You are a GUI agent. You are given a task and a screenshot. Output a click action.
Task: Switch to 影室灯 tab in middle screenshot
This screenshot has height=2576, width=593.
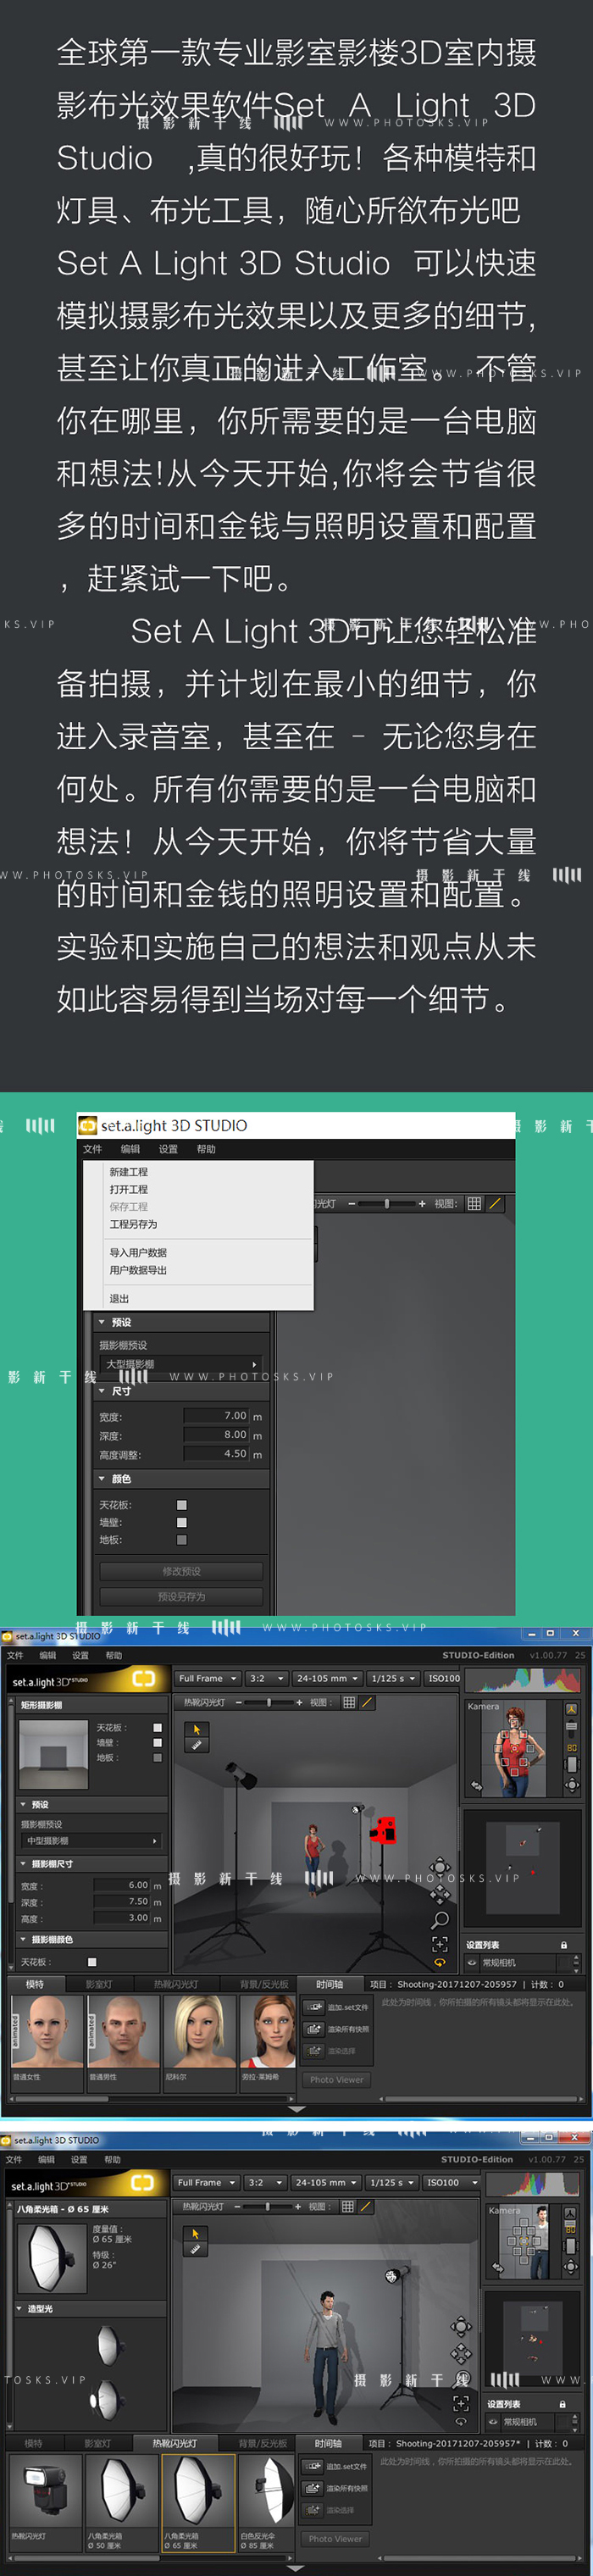[x=98, y=1984]
